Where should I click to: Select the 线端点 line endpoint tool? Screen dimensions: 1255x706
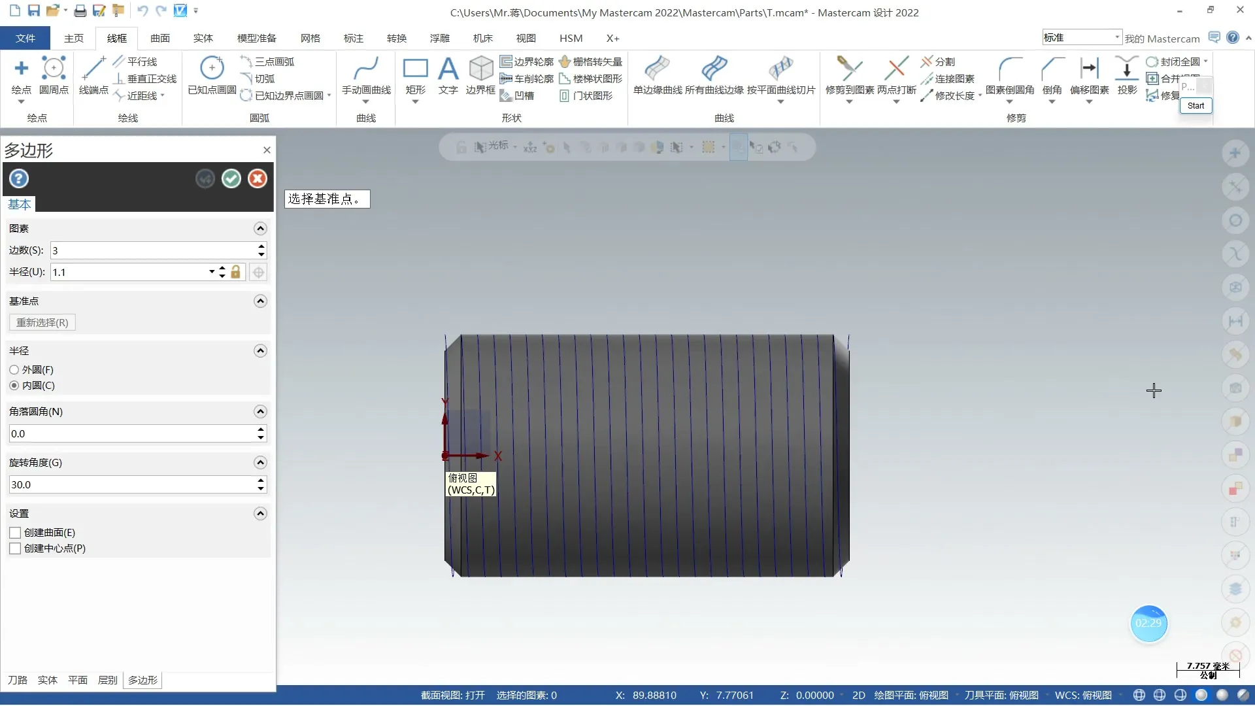click(x=93, y=69)
